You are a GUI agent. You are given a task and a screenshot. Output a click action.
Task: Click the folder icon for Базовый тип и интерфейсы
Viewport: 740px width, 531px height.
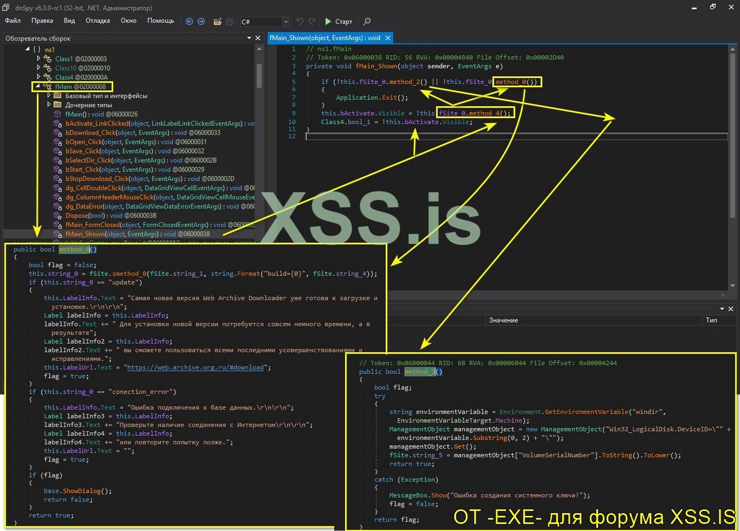pyautogui.click(x=57, y=96)
